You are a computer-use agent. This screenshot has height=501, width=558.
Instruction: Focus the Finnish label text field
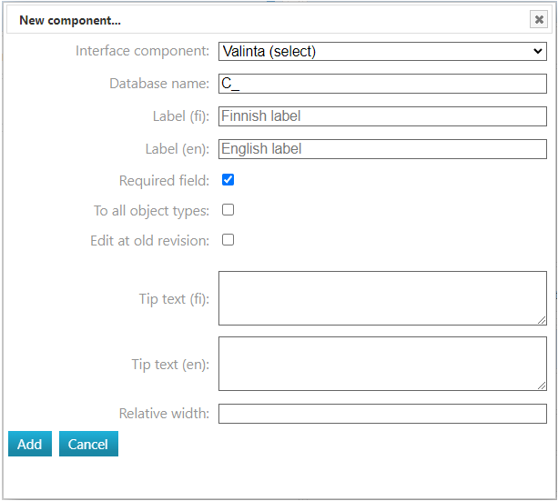(x=382, y=116)
